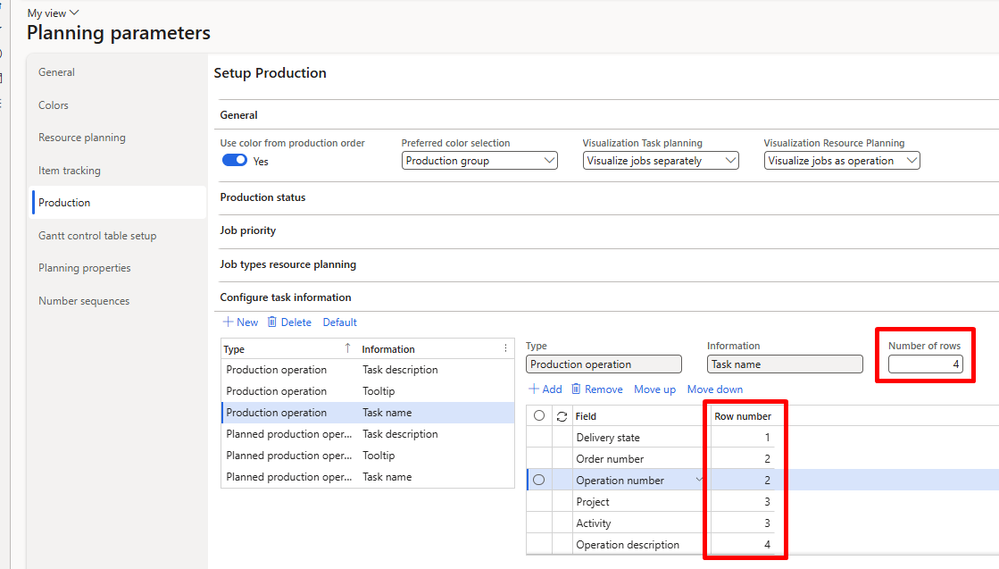Expand the Job priority section
This screenshot has height=569, width=999.
click(248, 230)
